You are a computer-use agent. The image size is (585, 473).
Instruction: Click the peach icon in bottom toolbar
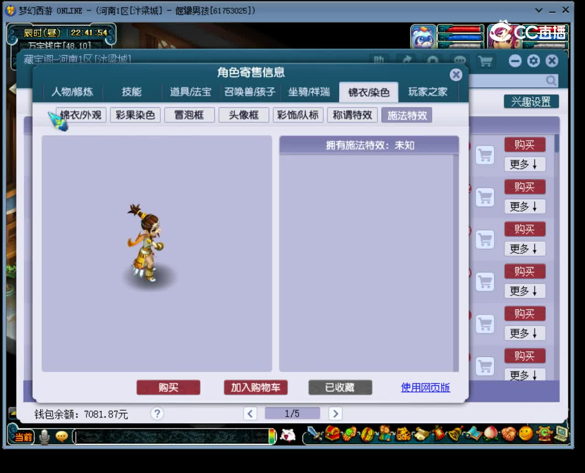490,433
